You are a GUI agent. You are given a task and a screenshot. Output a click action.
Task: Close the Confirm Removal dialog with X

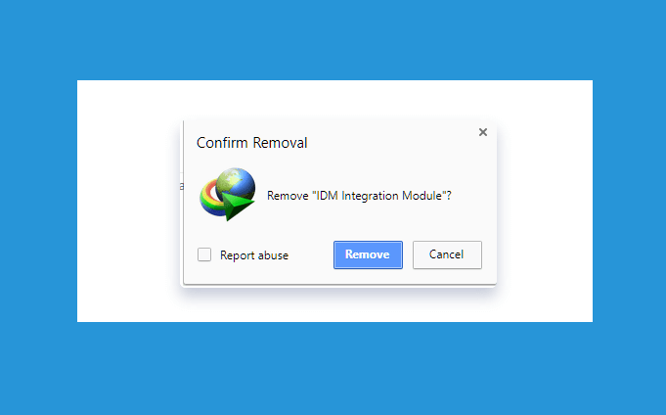pyautogui.click(x=482, y=132)
